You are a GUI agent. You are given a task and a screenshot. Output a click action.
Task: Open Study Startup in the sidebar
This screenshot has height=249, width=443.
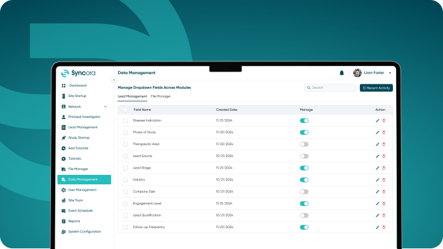coord(79,137)
